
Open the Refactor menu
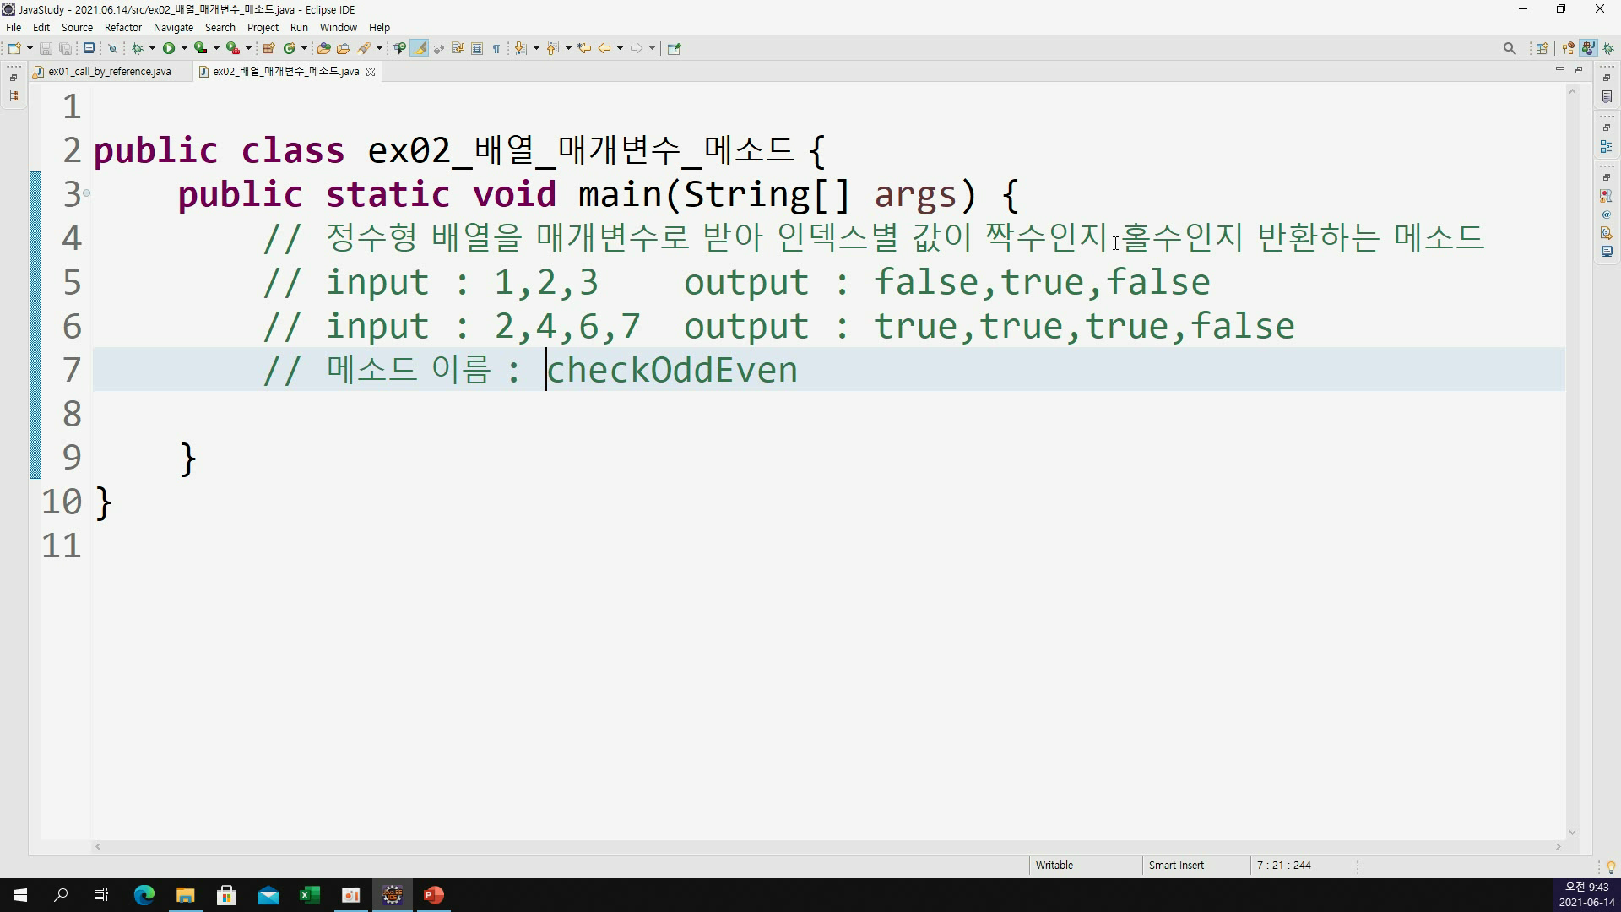pos(122,27)
